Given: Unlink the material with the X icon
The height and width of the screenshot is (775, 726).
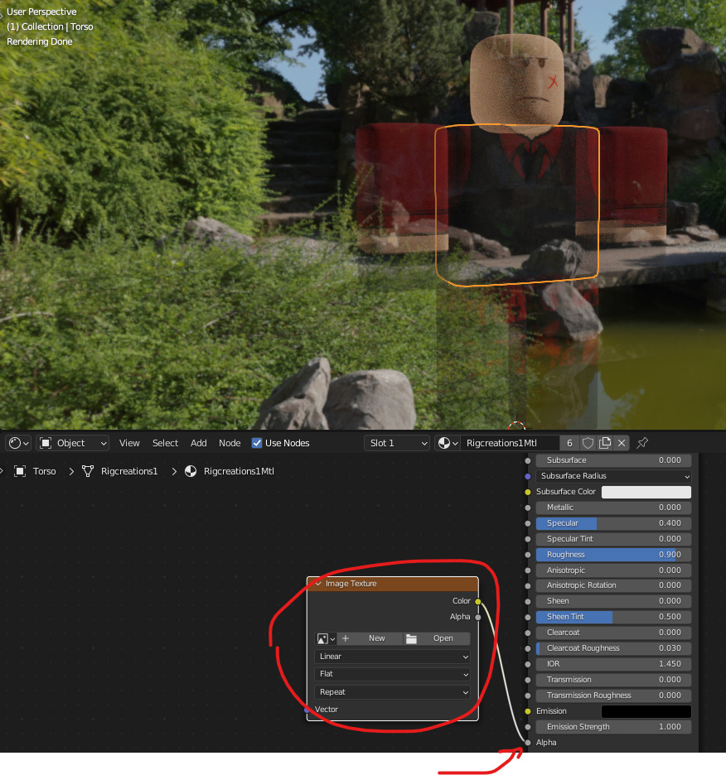Looking at the screenshot, I should [x=622, y=443].
